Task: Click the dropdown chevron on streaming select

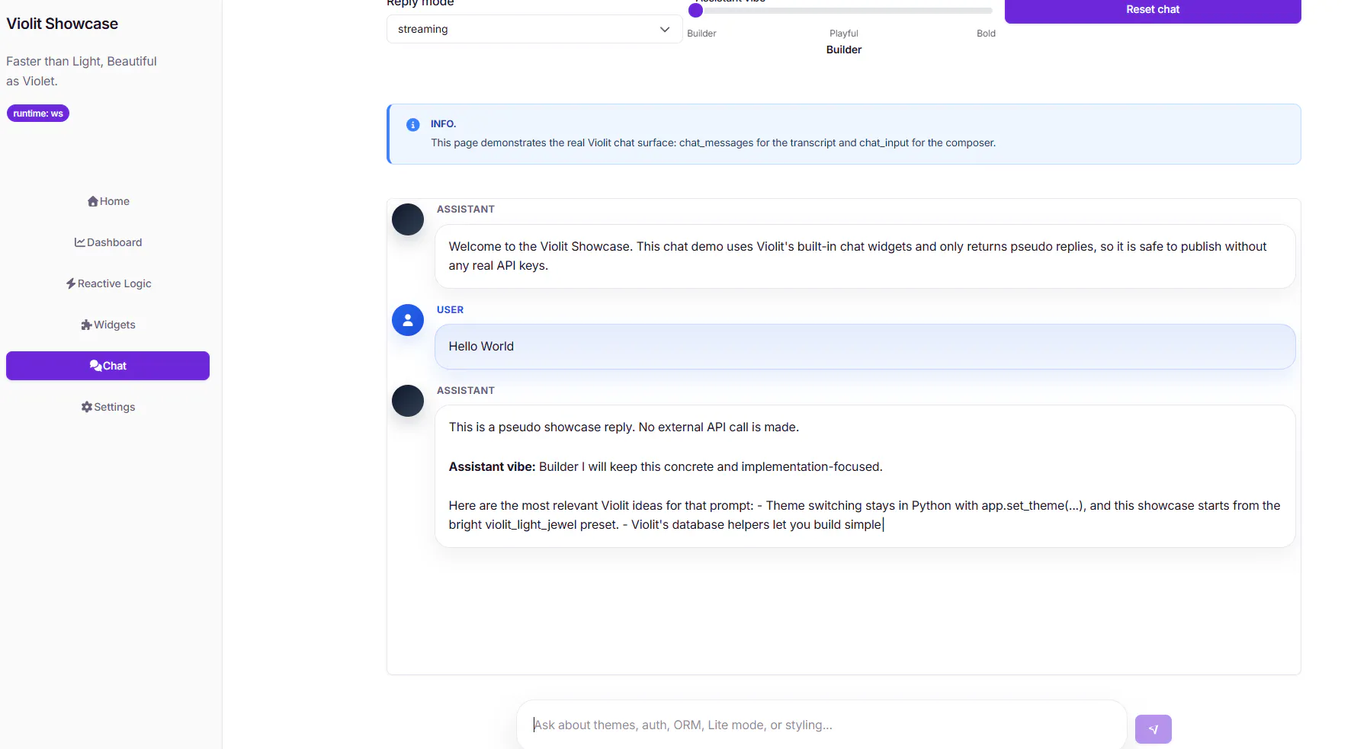Action: (x=665, y=30)
